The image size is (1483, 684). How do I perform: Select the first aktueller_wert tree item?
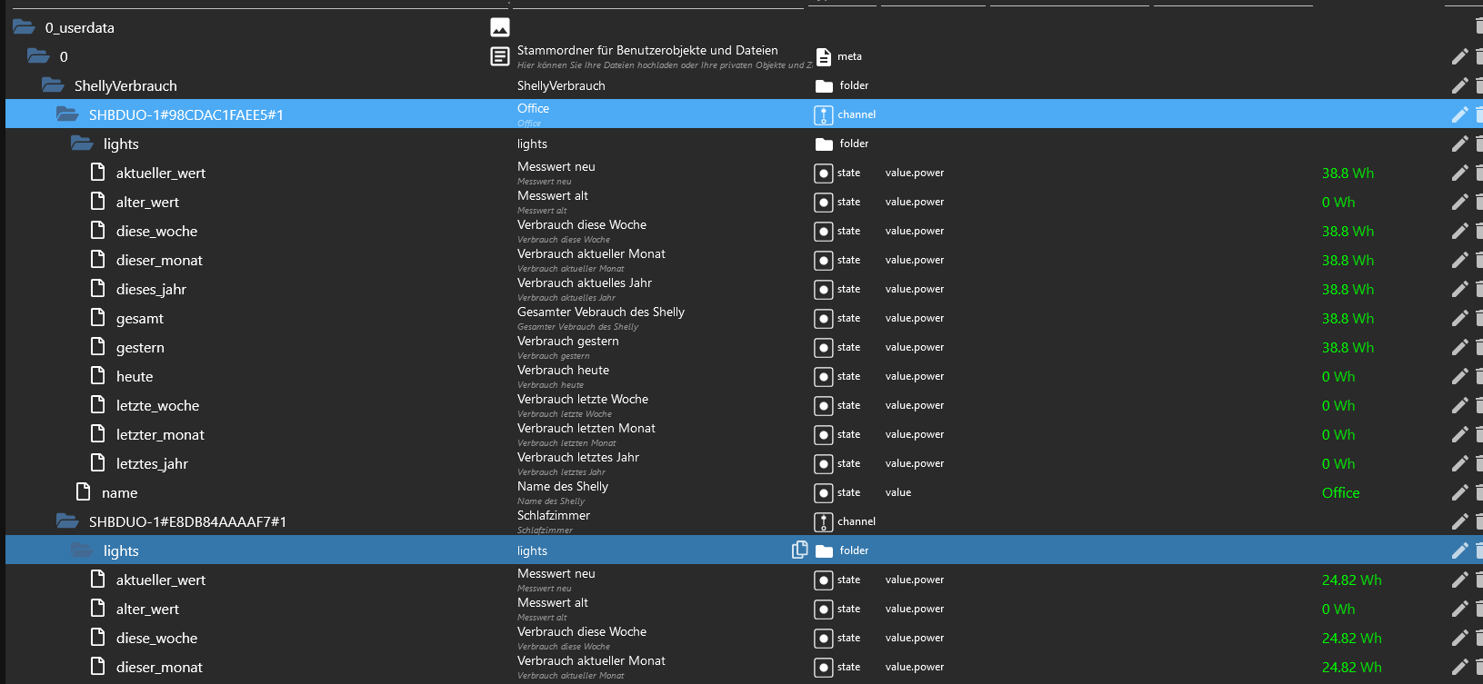160,173
